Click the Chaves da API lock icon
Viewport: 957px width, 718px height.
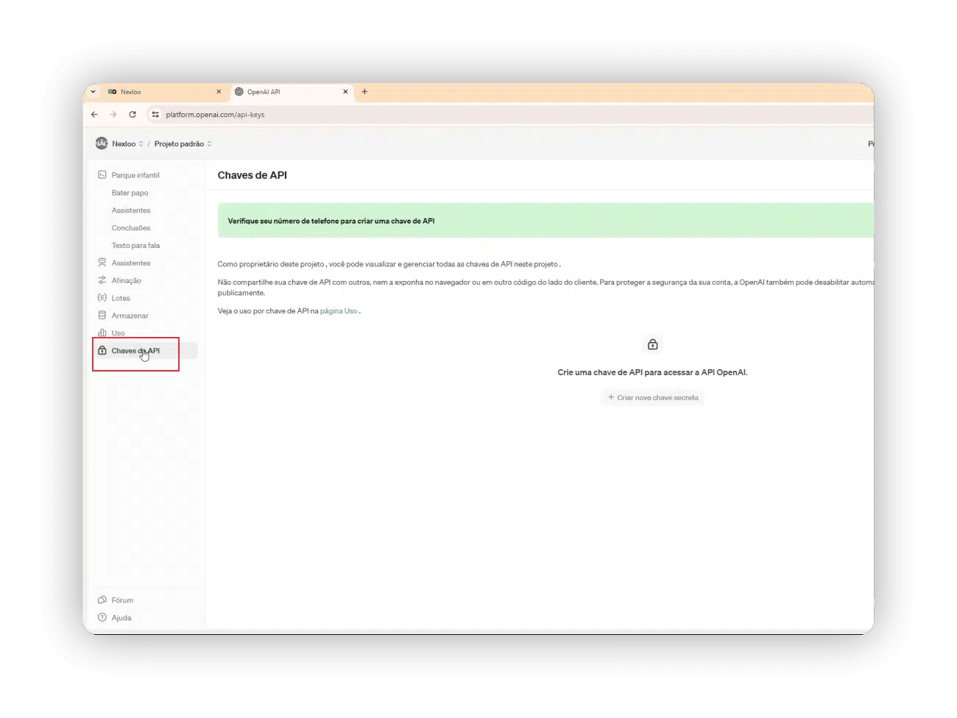pyautogui.click(x=102, y=351)
